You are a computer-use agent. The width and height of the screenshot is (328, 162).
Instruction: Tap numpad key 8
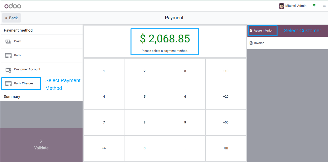145,122
